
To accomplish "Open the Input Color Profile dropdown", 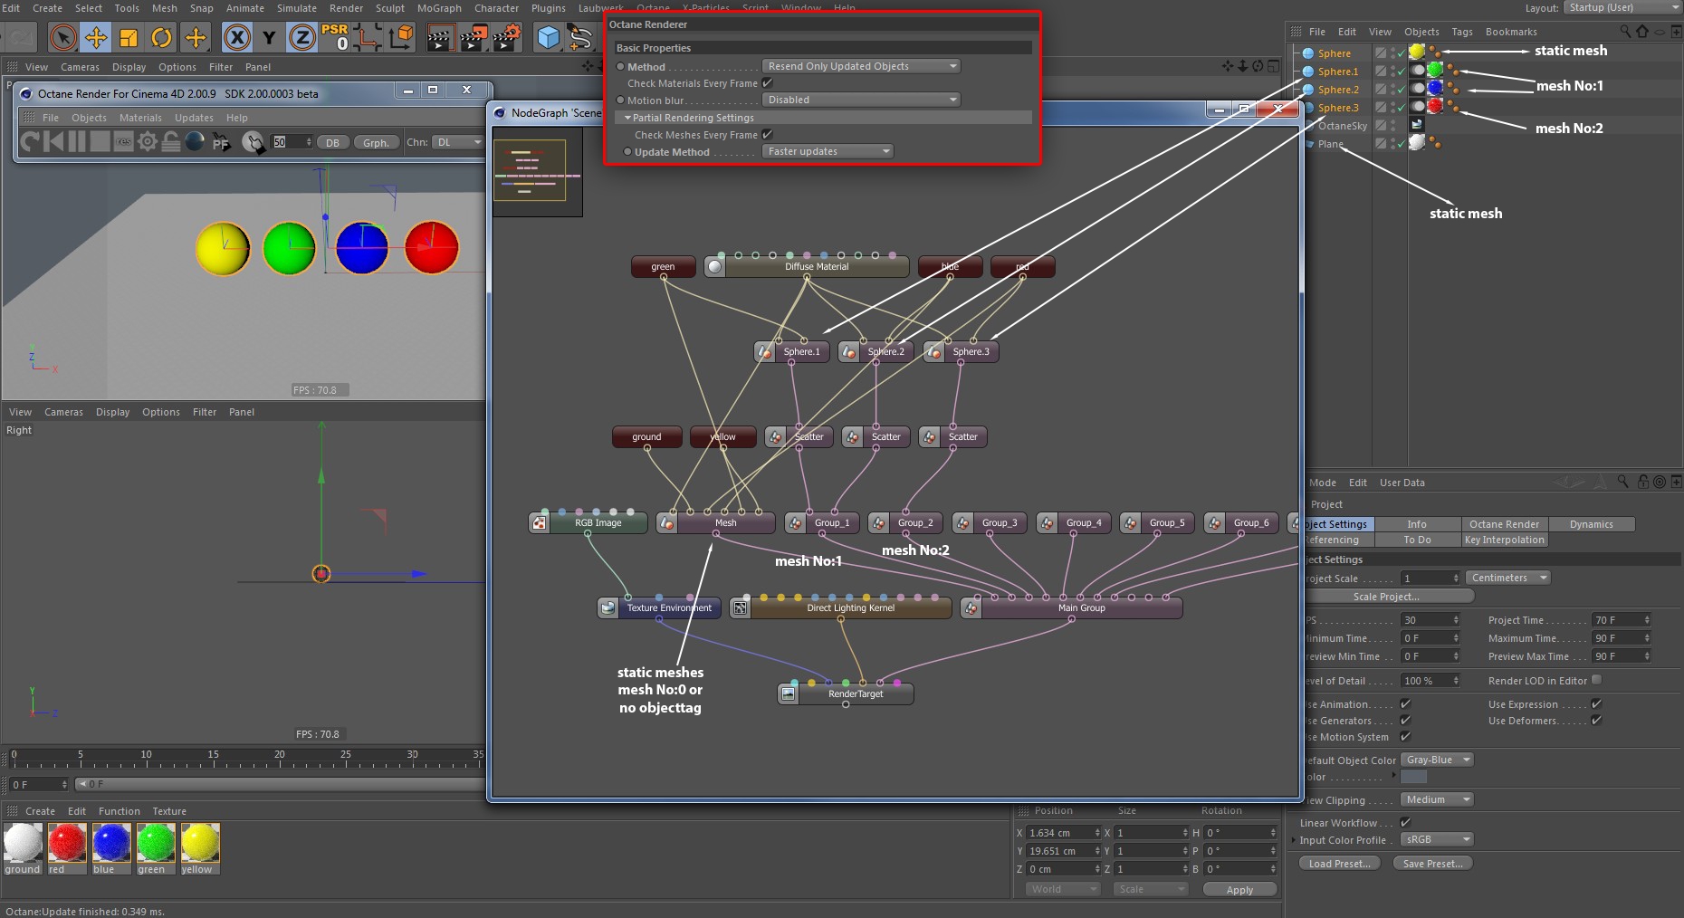I will click(x=1437, y=839).
